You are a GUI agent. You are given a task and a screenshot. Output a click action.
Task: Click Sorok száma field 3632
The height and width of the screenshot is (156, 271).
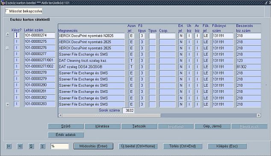pos(128,110)
